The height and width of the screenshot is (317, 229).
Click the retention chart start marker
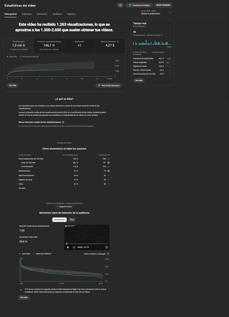[22, 259]
